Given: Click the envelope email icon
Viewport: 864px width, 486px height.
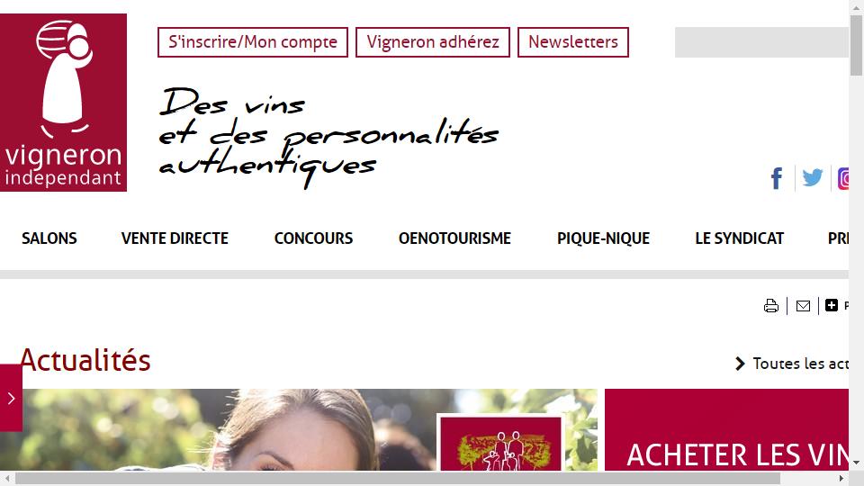Looking at the screenshot, I should 803,306.
